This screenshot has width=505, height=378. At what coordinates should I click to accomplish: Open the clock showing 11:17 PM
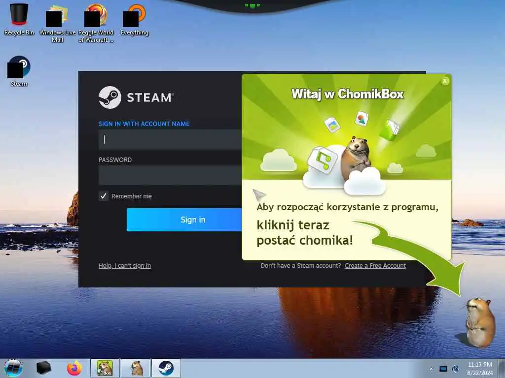click(x=480, y=369)
